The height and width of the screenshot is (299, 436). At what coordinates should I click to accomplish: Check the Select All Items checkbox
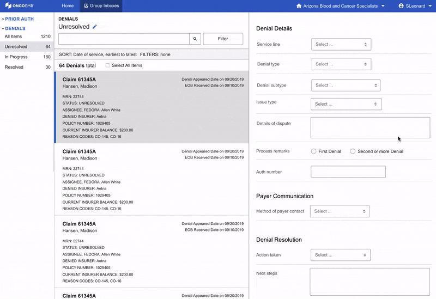[x=107, y=65]
